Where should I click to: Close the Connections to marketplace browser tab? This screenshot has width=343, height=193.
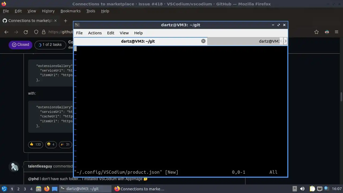pos(55,21)
